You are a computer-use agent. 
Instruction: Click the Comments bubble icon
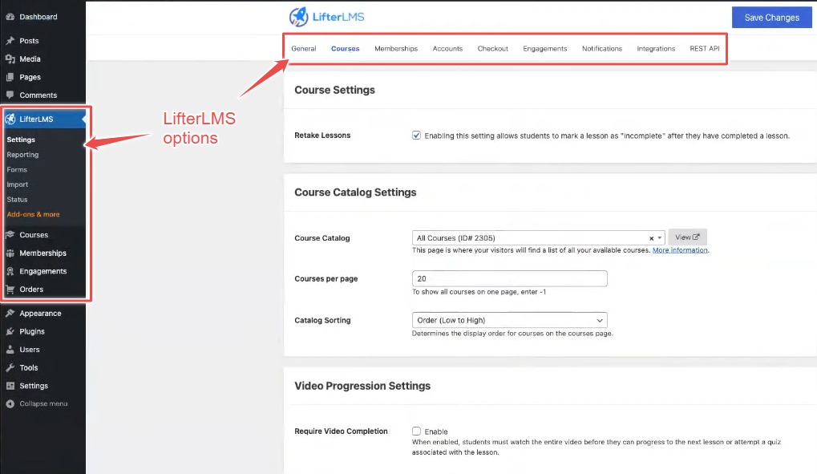point(10,95)
